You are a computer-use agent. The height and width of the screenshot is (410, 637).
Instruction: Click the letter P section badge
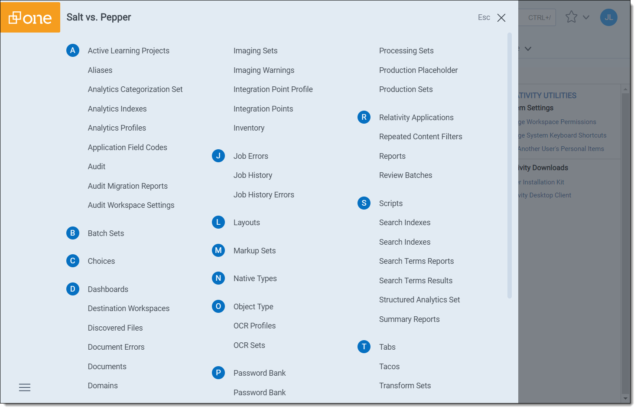218,373
